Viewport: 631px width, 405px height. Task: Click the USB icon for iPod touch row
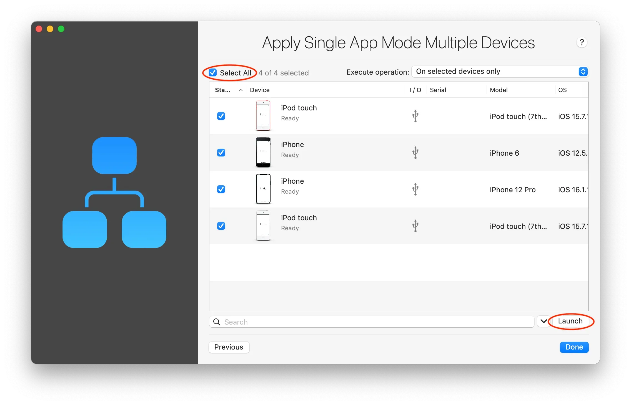point(415,116)
